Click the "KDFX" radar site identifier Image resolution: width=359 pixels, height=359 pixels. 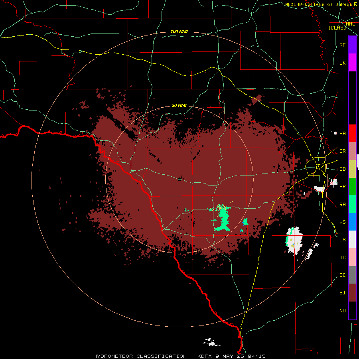[205, 356]
